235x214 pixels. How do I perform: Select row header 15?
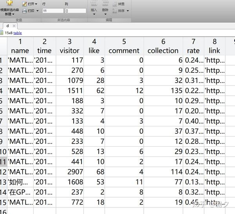coord(4,202)
